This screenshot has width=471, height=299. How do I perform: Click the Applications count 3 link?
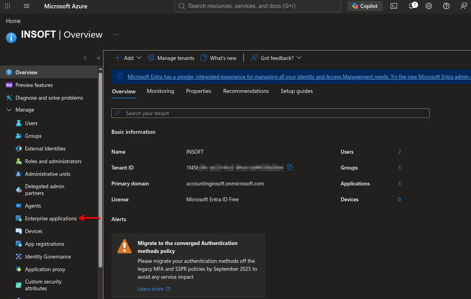tap(399, 183)
